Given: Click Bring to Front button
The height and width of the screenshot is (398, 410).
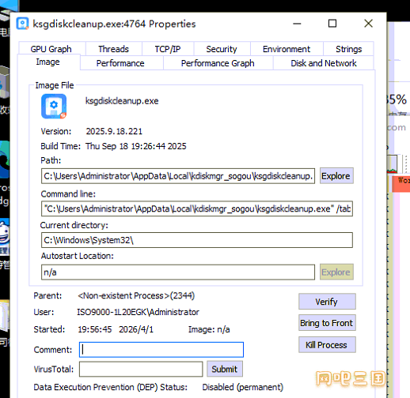Looking at the screenshot, I should tap(327, 323).
